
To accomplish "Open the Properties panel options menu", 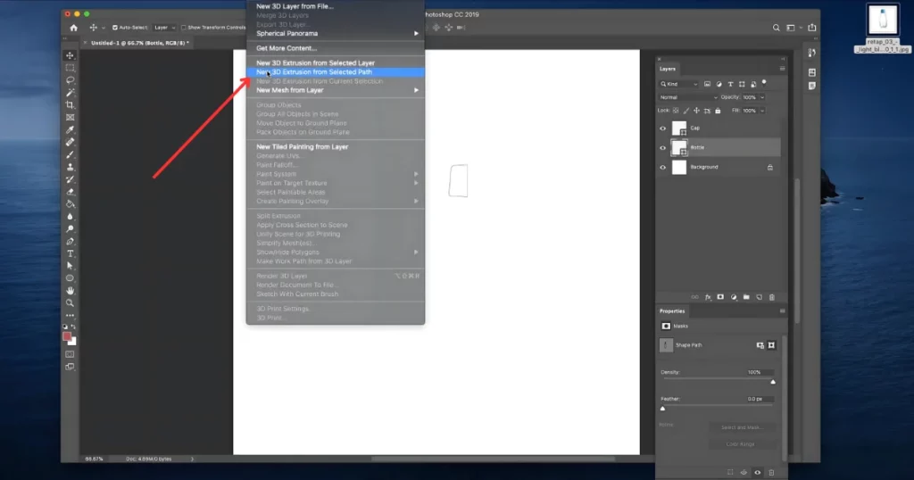I will point(782,311).
